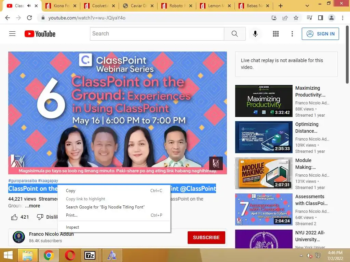Share this page icon in address bar
The image size is (350, 262).
point(285,18)
